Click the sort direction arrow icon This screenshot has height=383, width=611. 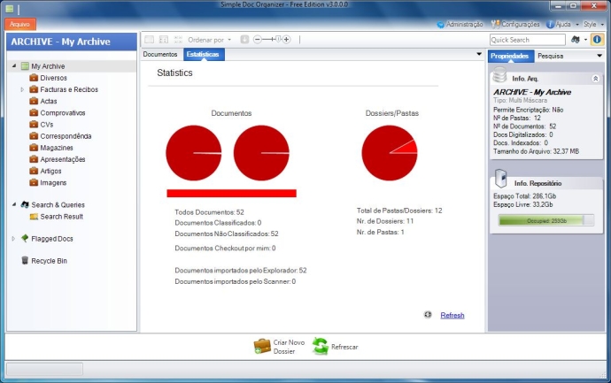click(244, 39)
